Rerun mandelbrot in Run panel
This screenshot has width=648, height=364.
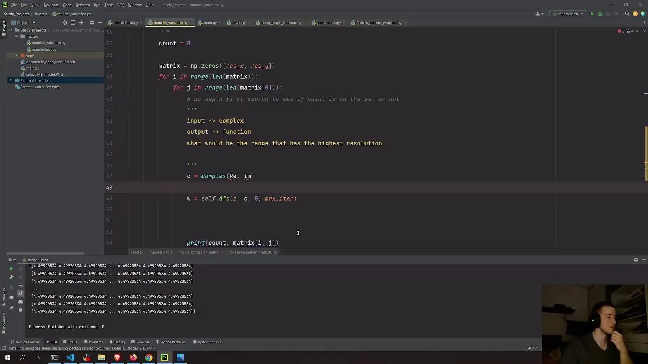(x=11, y=269)
